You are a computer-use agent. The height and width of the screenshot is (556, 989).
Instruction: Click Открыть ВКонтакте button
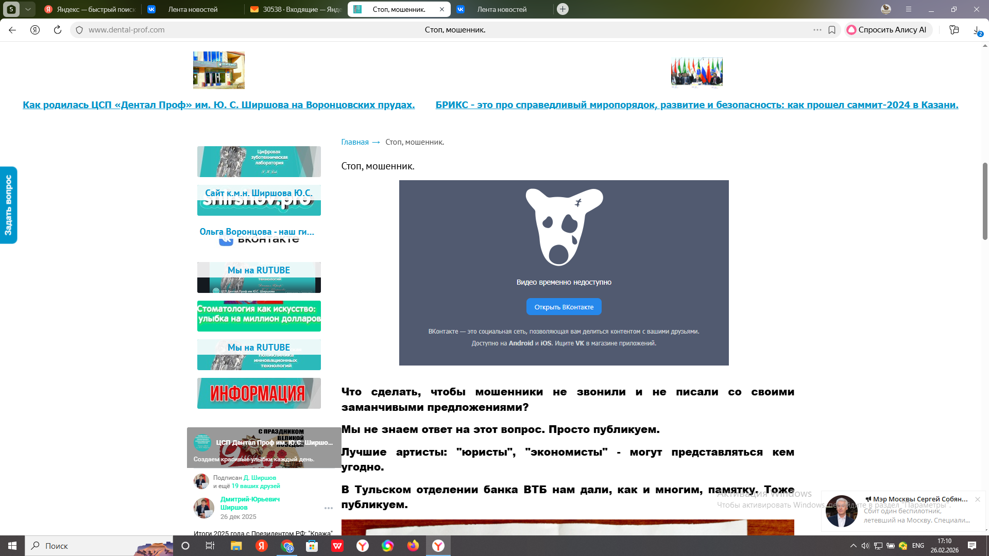point(564,307)
